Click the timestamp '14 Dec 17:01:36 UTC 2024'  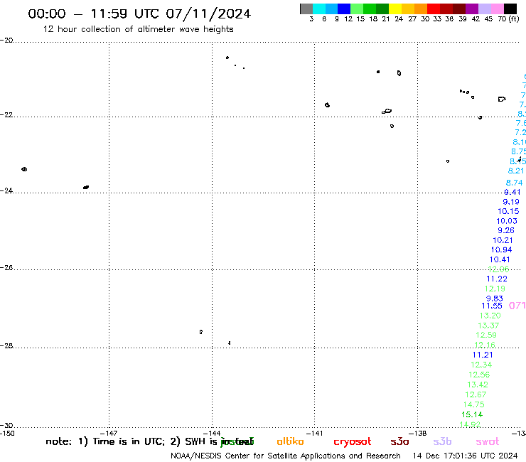point(466,456)
